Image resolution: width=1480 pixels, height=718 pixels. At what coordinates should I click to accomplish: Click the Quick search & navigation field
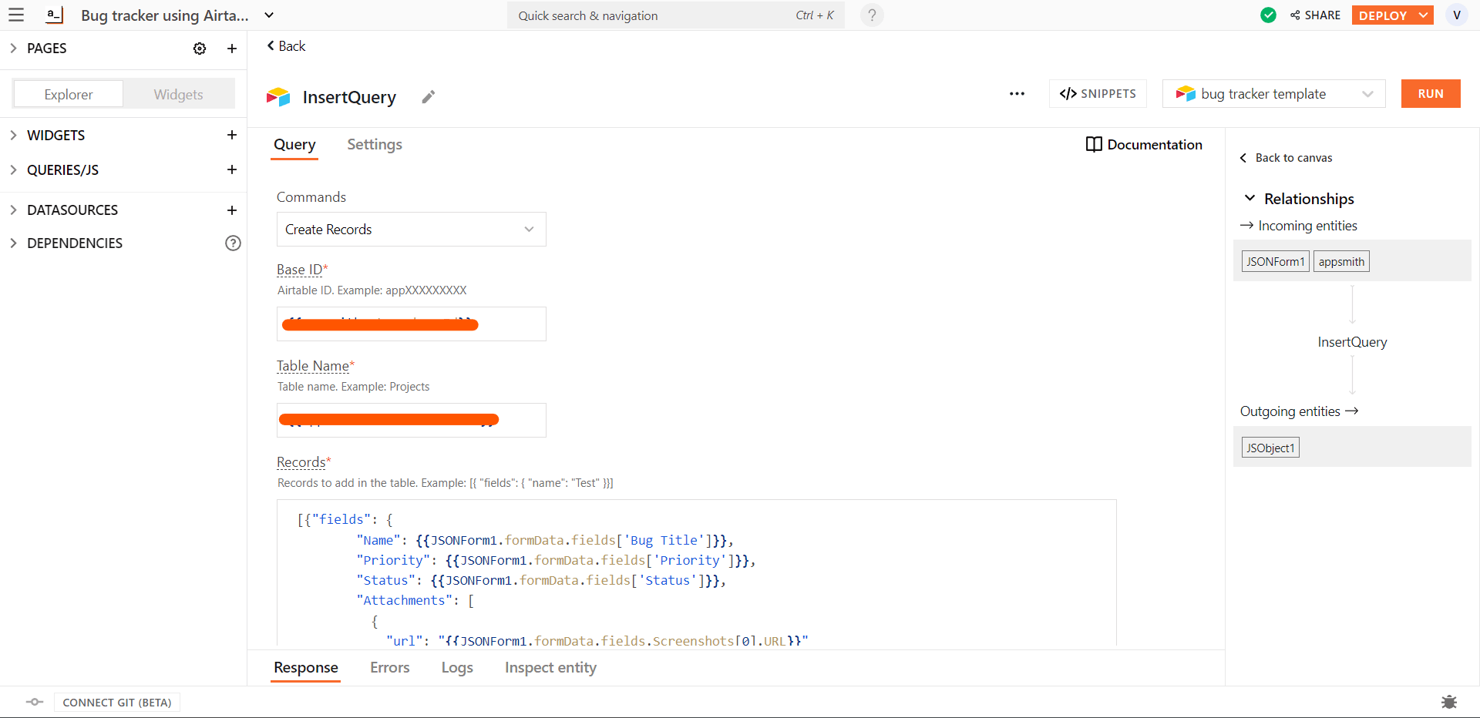pyautogui.click(x=655, y=15)
